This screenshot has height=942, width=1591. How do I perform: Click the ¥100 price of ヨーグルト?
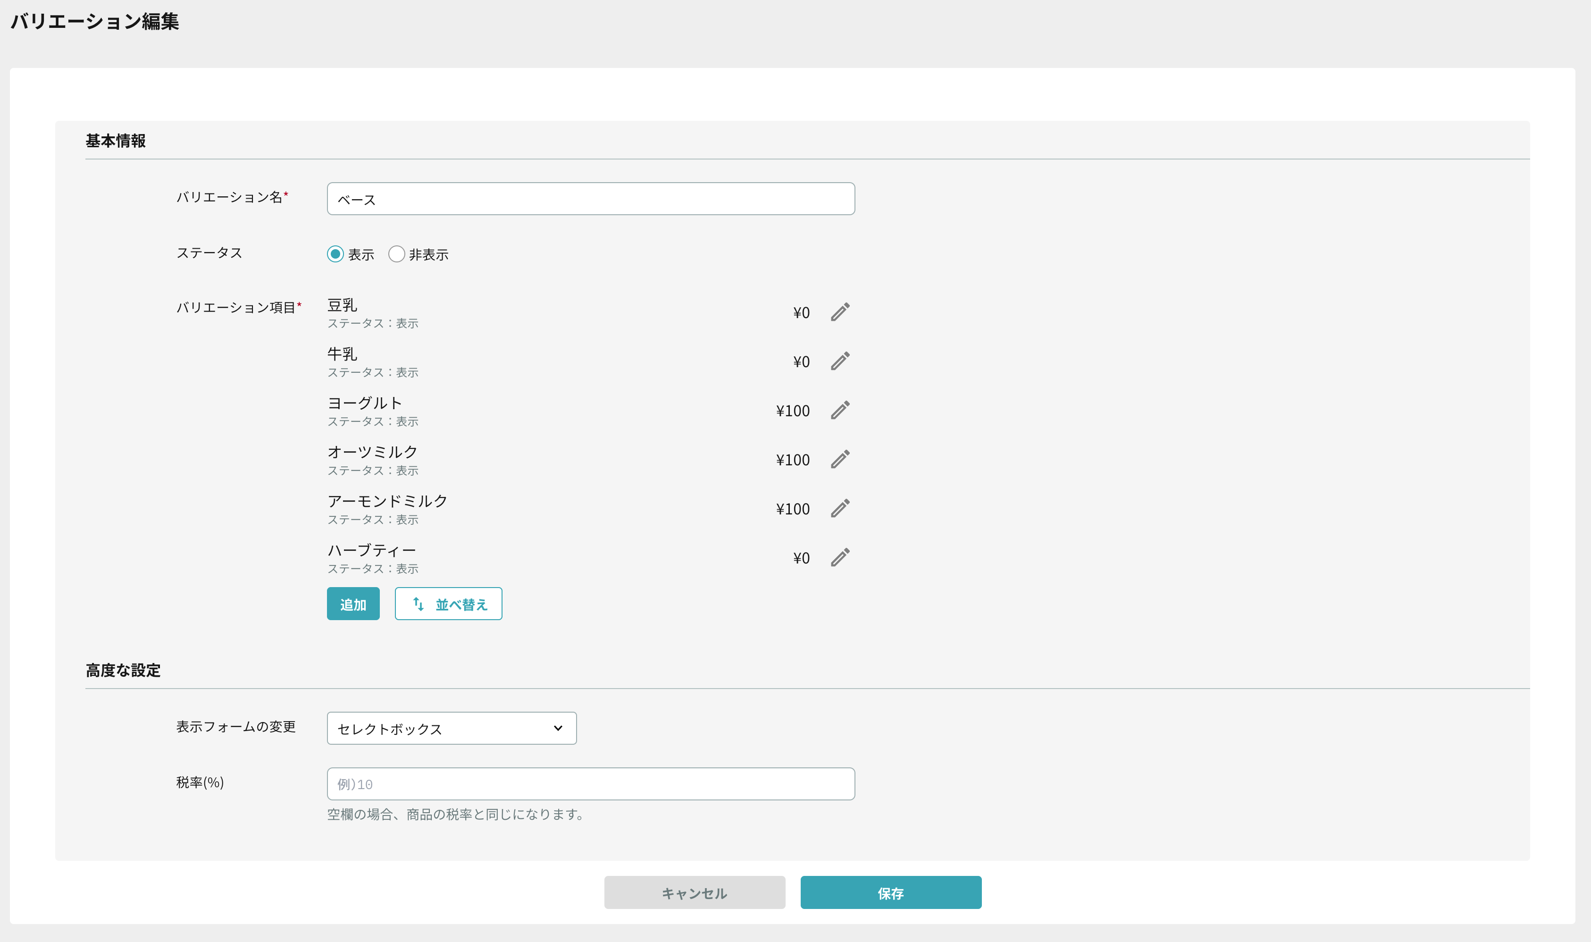[793, 411]
